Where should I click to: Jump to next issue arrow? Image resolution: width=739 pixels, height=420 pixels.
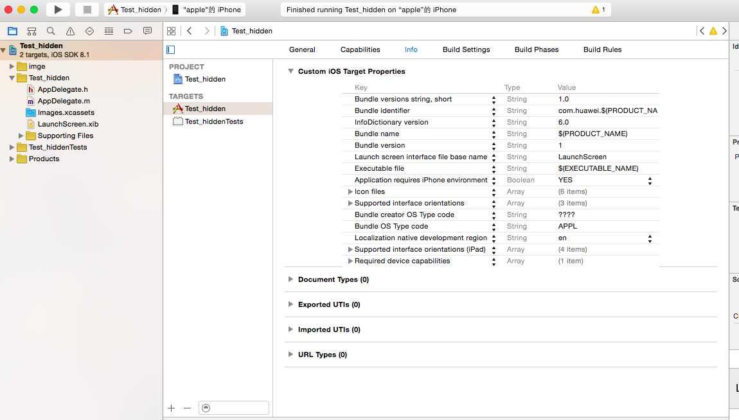[x=724, y=31]
